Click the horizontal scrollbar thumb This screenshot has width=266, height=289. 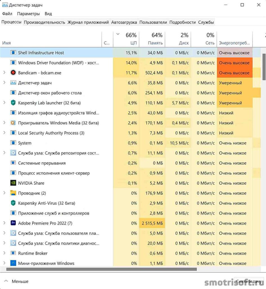coord(101,269)
